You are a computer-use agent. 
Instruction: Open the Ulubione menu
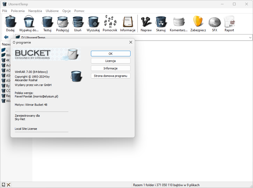point(52,11)
